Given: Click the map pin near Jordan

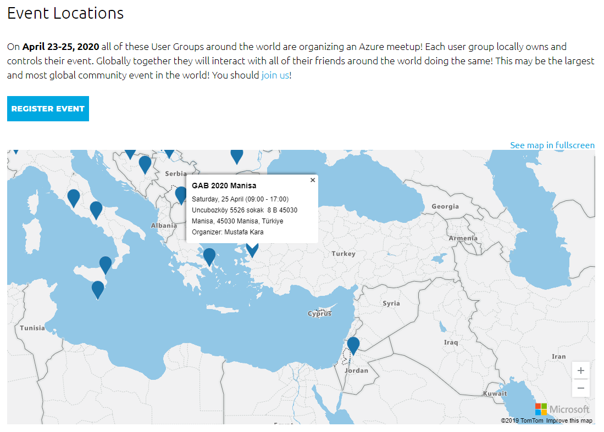Looking at the screenshot, I should [353, 344].
